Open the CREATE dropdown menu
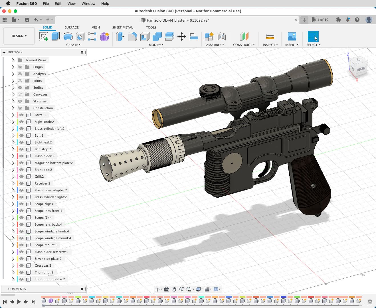The width and height of the screenshot is (376, 308). click(x=73, y=45)
